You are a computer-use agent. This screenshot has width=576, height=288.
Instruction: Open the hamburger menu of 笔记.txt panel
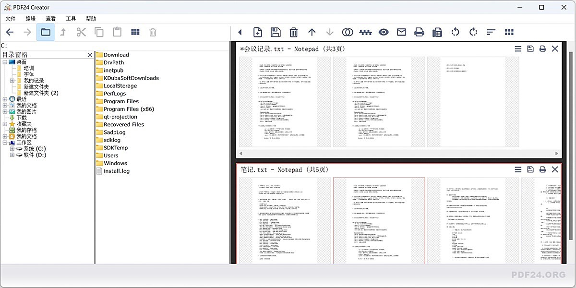point(517,169)
